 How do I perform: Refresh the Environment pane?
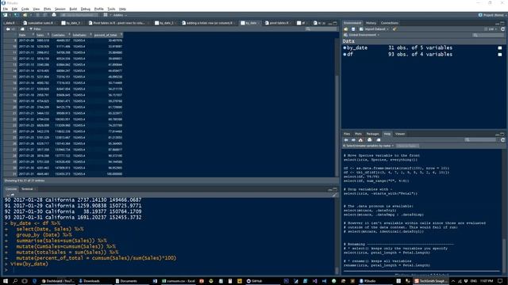[x=502, y=29]
